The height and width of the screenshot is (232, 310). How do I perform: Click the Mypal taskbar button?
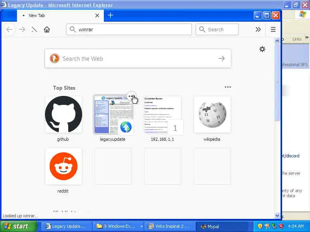point(221,226)
